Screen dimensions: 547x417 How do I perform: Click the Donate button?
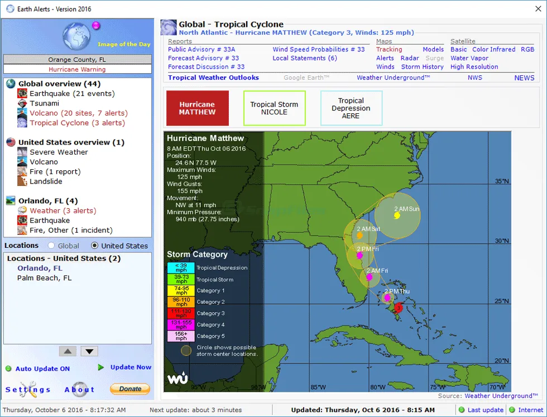[130, 389]
